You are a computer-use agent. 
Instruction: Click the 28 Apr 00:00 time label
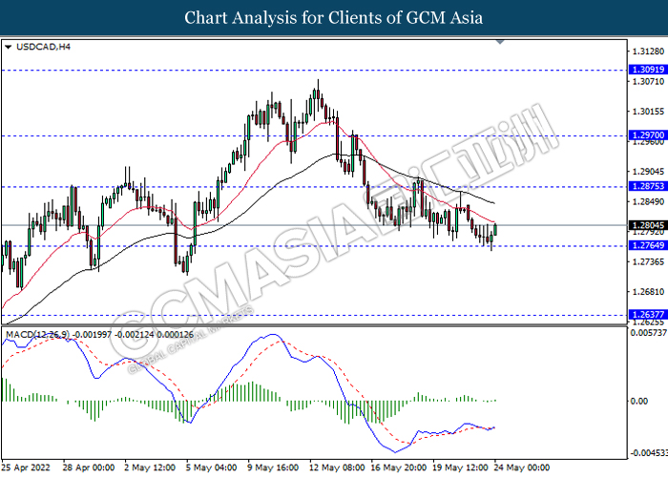pos(89,467)
